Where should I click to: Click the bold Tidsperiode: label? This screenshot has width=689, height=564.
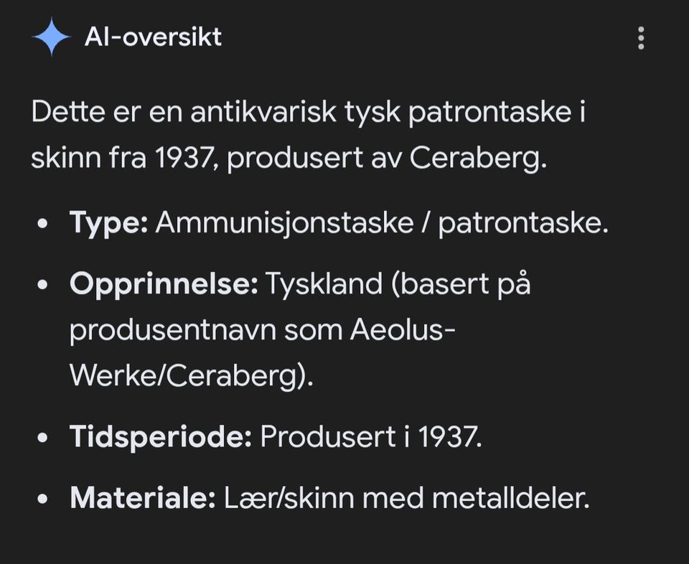(x=161, y=436)
